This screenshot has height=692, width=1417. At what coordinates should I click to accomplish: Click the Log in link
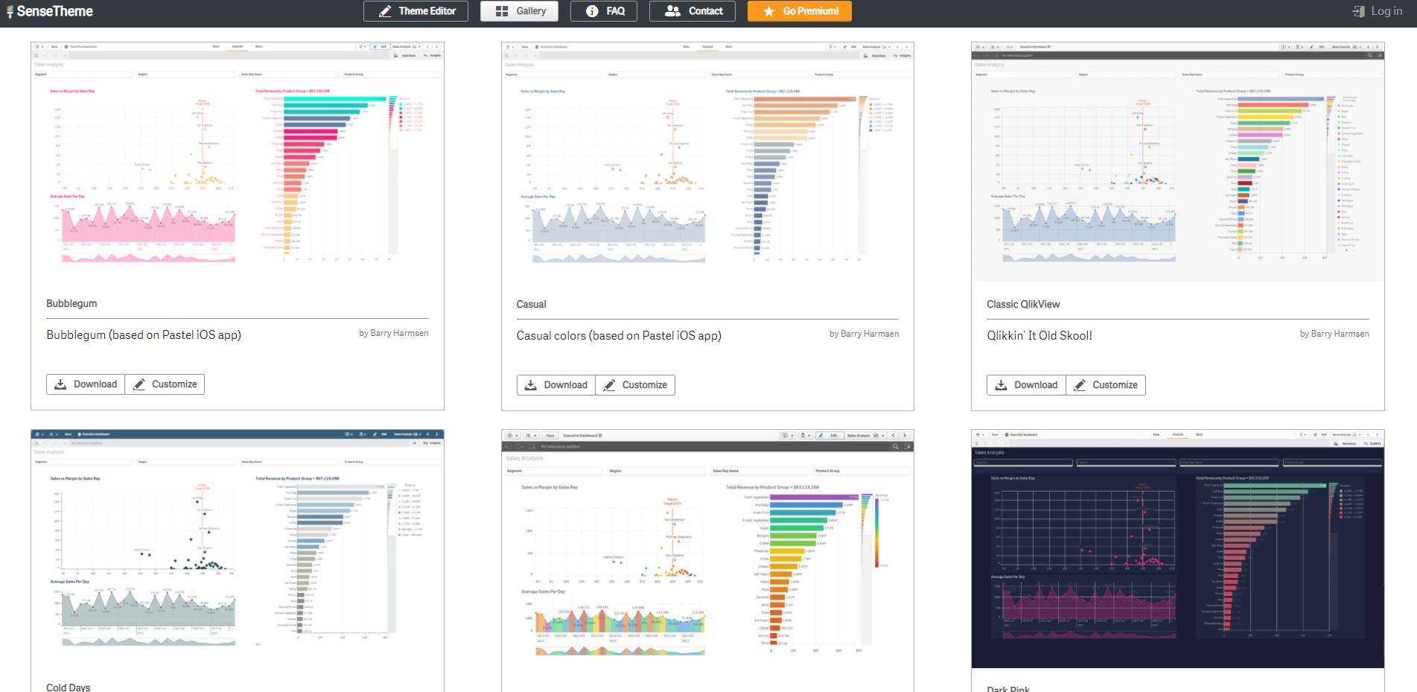[1386, 10]
